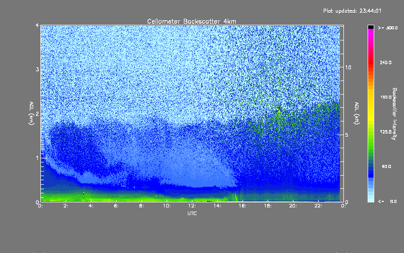Click the "3" km tick label on left axis
Viewport: 404px width, 253px height.
37,69
